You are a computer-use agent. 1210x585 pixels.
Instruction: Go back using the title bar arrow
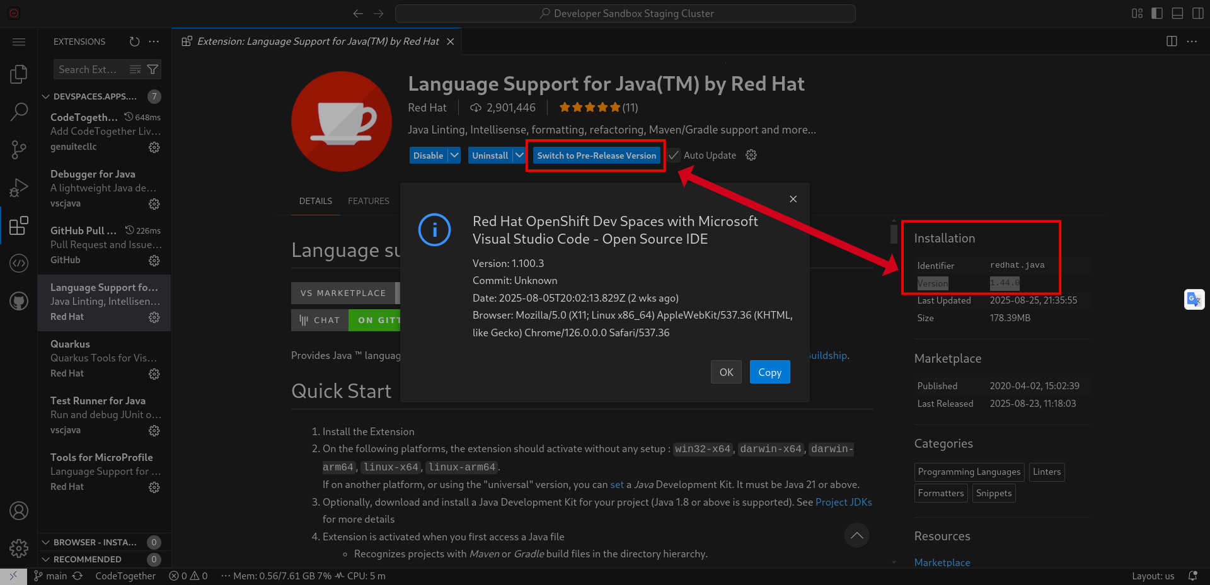(358, 13)
